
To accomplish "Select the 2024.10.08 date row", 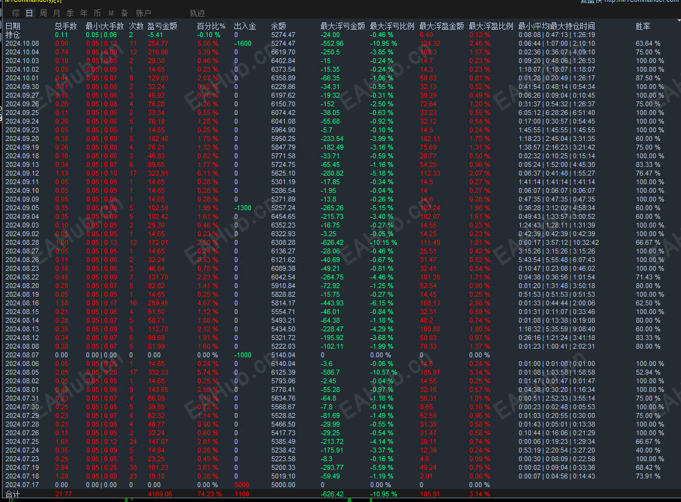I will 22,43.
